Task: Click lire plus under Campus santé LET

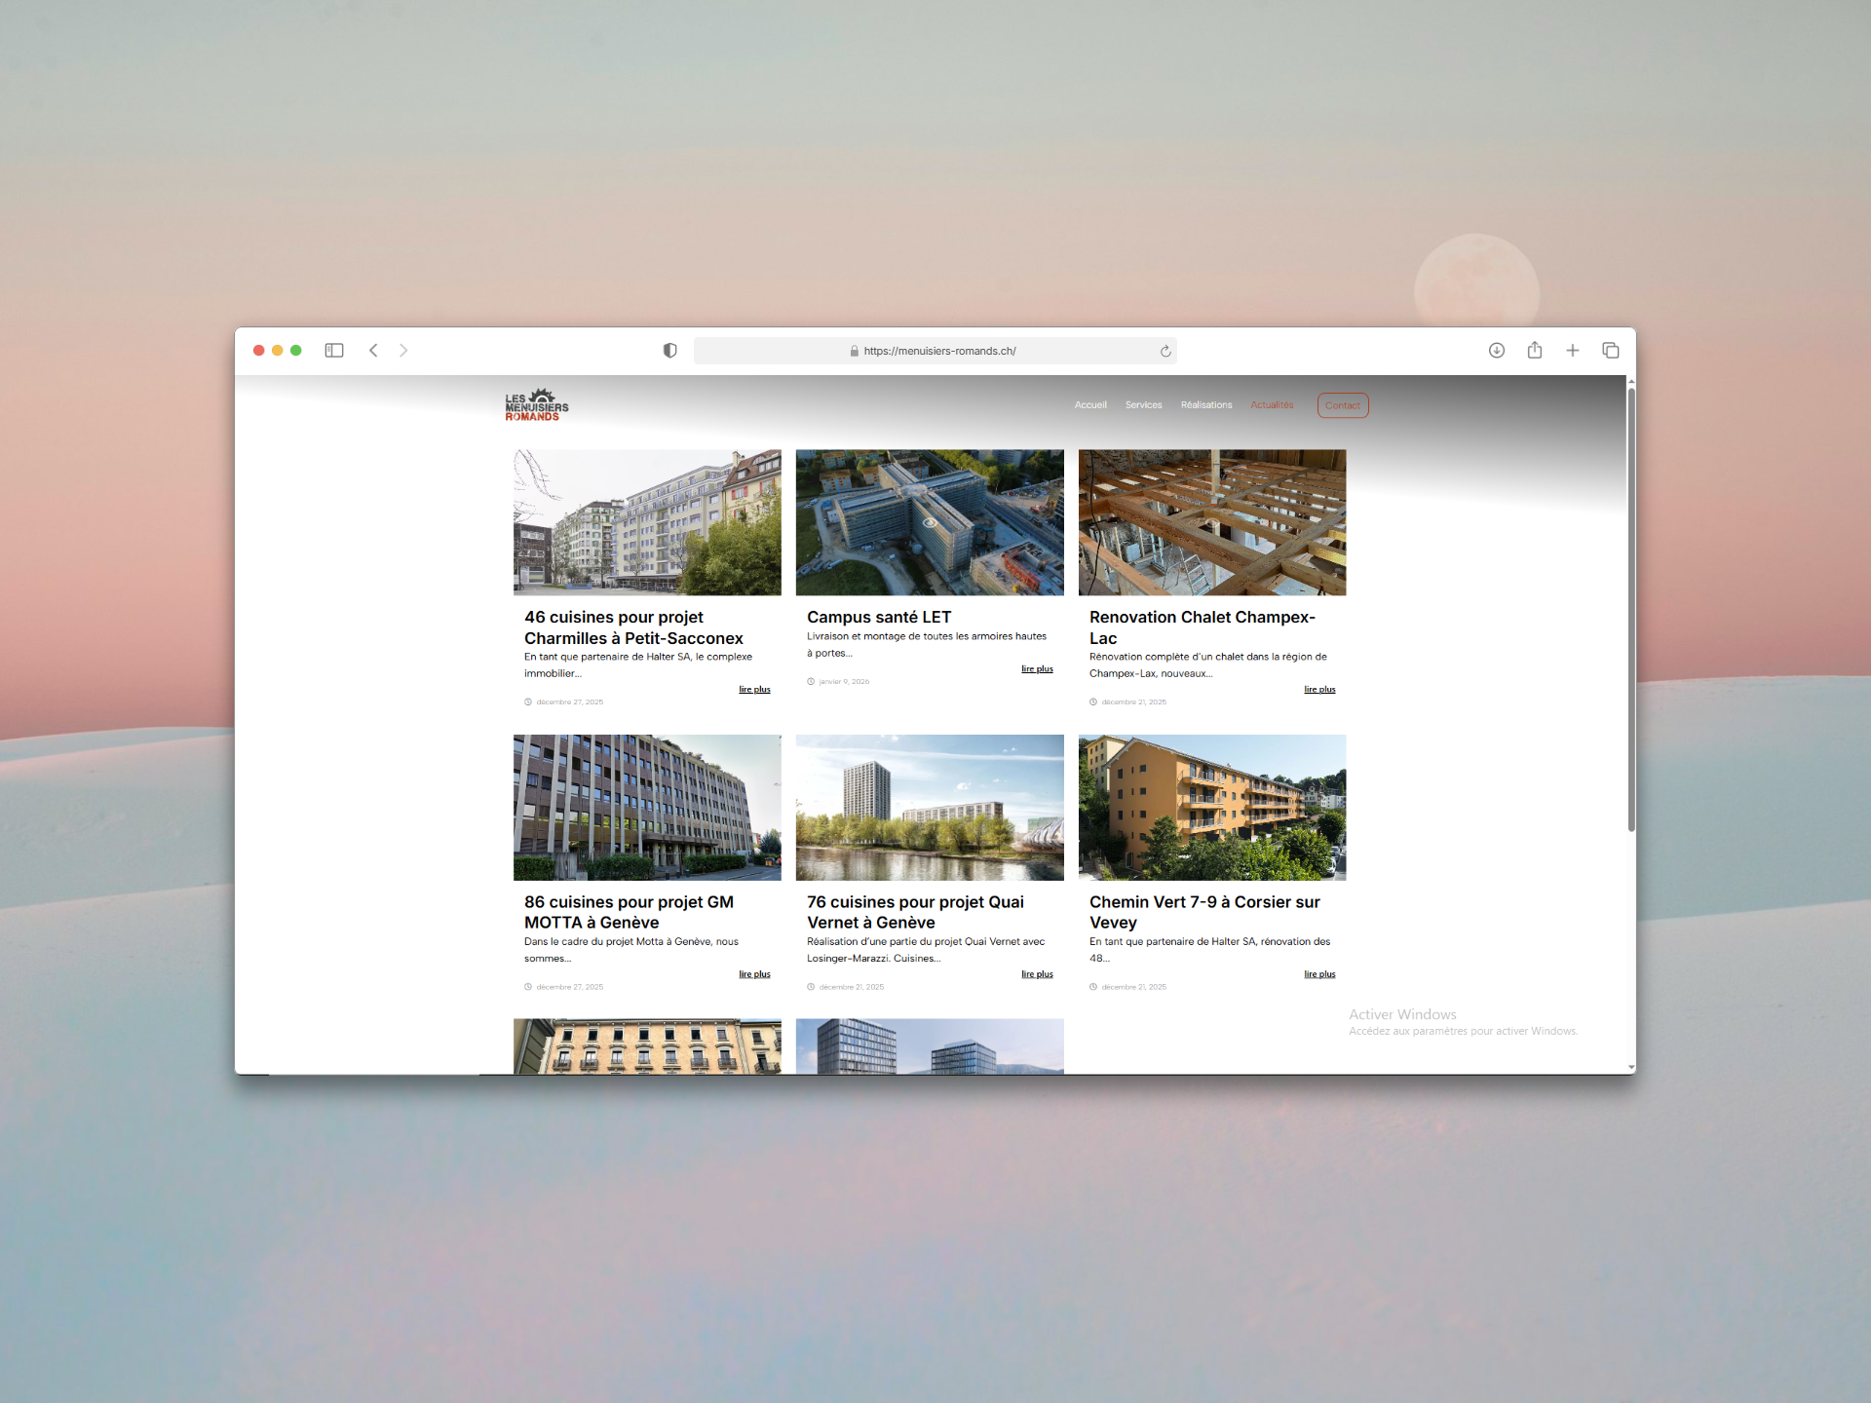Action: tap(1037, 669)
